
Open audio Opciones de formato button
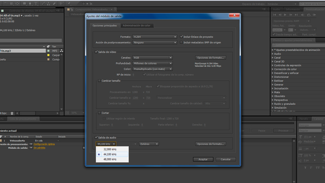tap(210, 144)
